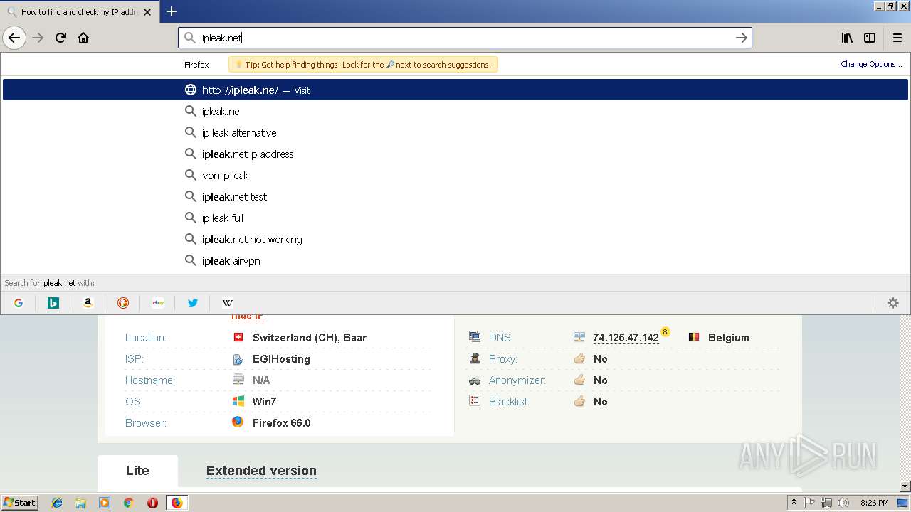Image resolution: width=911 pixels, height=512 pixels.
Task: Visit http://ipleak.ne/ suggestion
Action: [x=455, y=90]
